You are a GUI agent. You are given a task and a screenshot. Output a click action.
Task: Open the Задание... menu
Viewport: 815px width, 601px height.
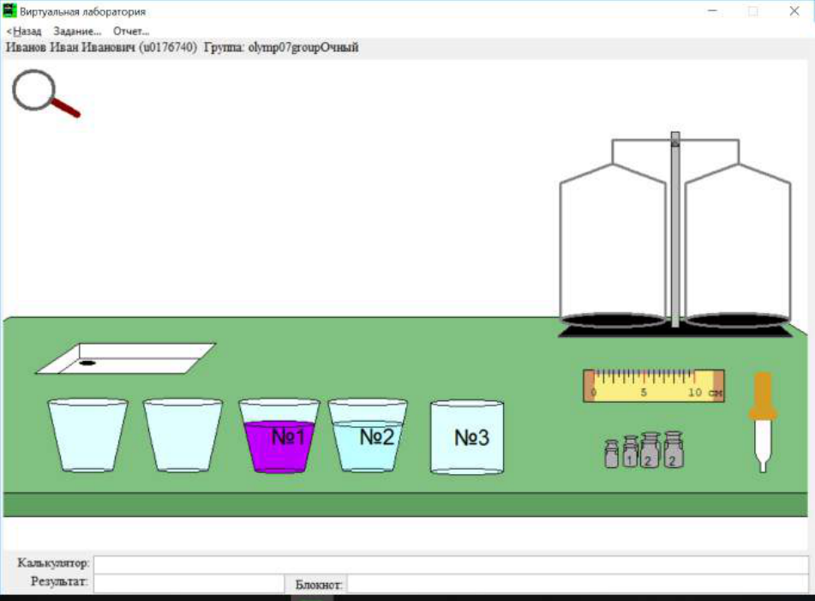(77, 31)
